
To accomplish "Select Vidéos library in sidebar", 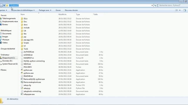I will [5, 43].
